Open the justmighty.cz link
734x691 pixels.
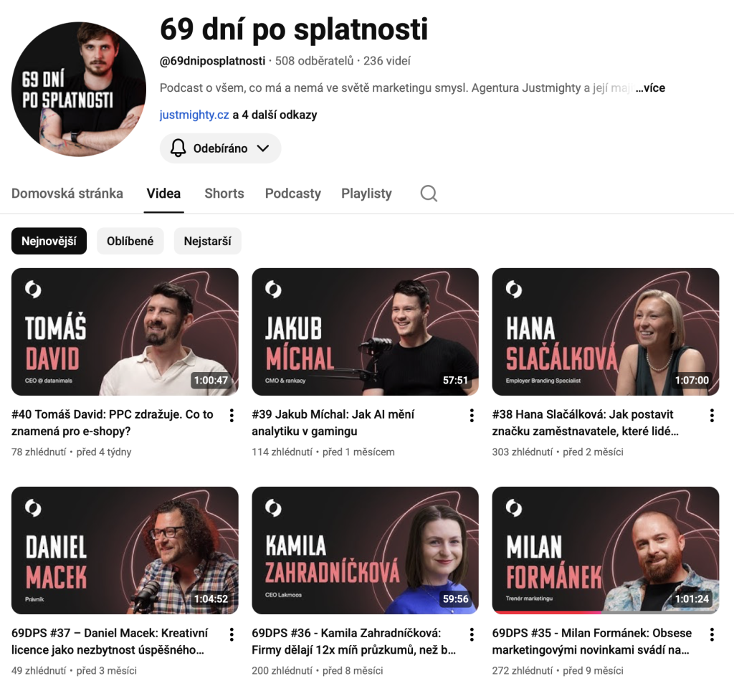194,115
